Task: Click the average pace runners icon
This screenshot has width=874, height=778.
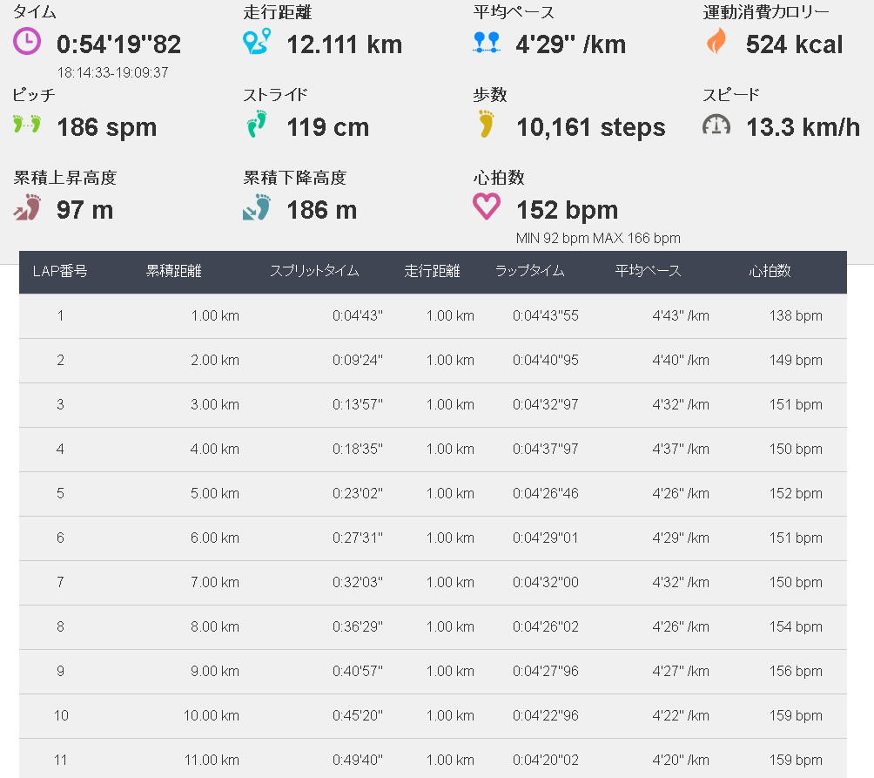Action: (486, 43)
